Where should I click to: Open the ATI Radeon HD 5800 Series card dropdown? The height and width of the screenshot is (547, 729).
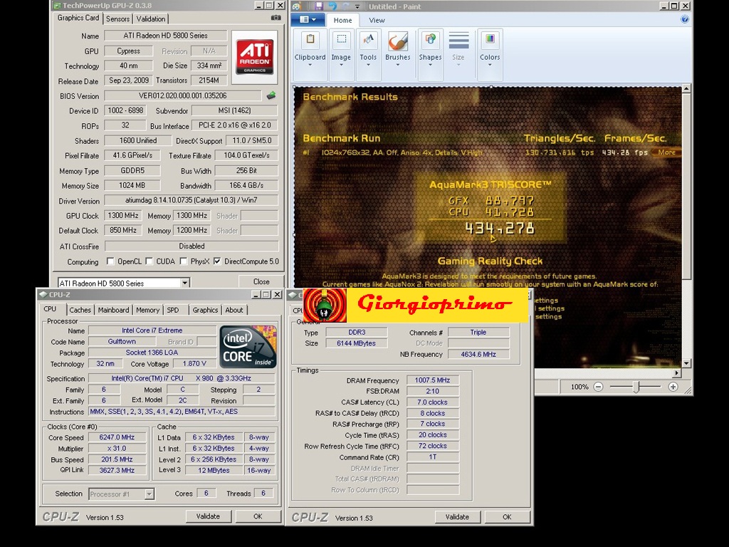pos(184,283)
